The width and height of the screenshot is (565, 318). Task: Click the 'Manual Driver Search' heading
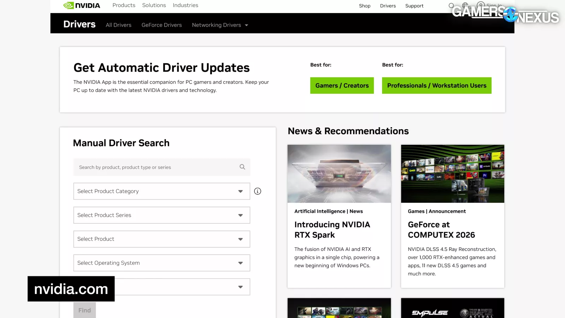point(121,143)
